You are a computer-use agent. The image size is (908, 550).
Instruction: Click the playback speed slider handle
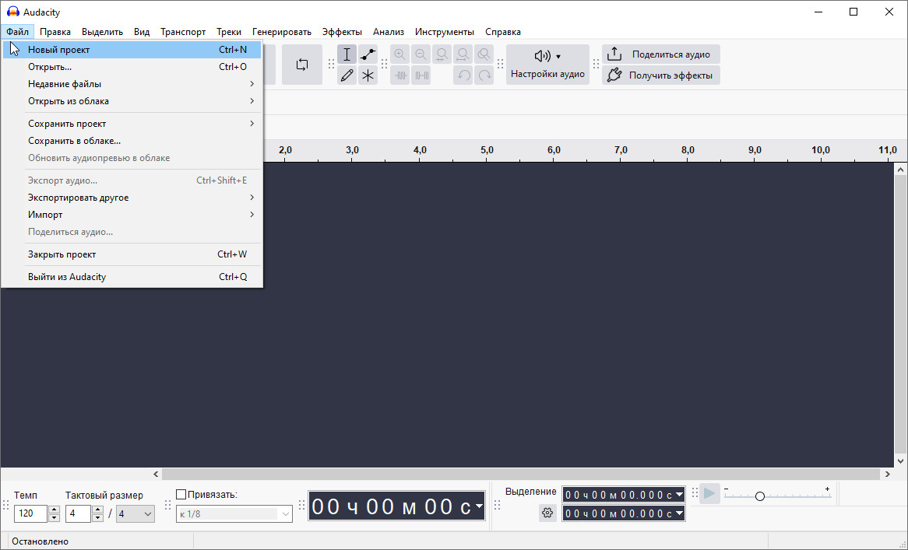[x=759, y=496]
